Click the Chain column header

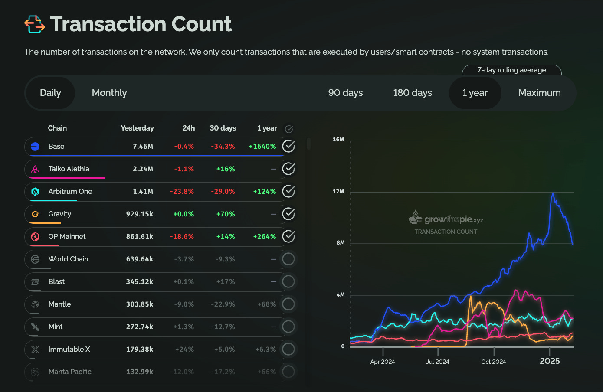pos(57,128)
